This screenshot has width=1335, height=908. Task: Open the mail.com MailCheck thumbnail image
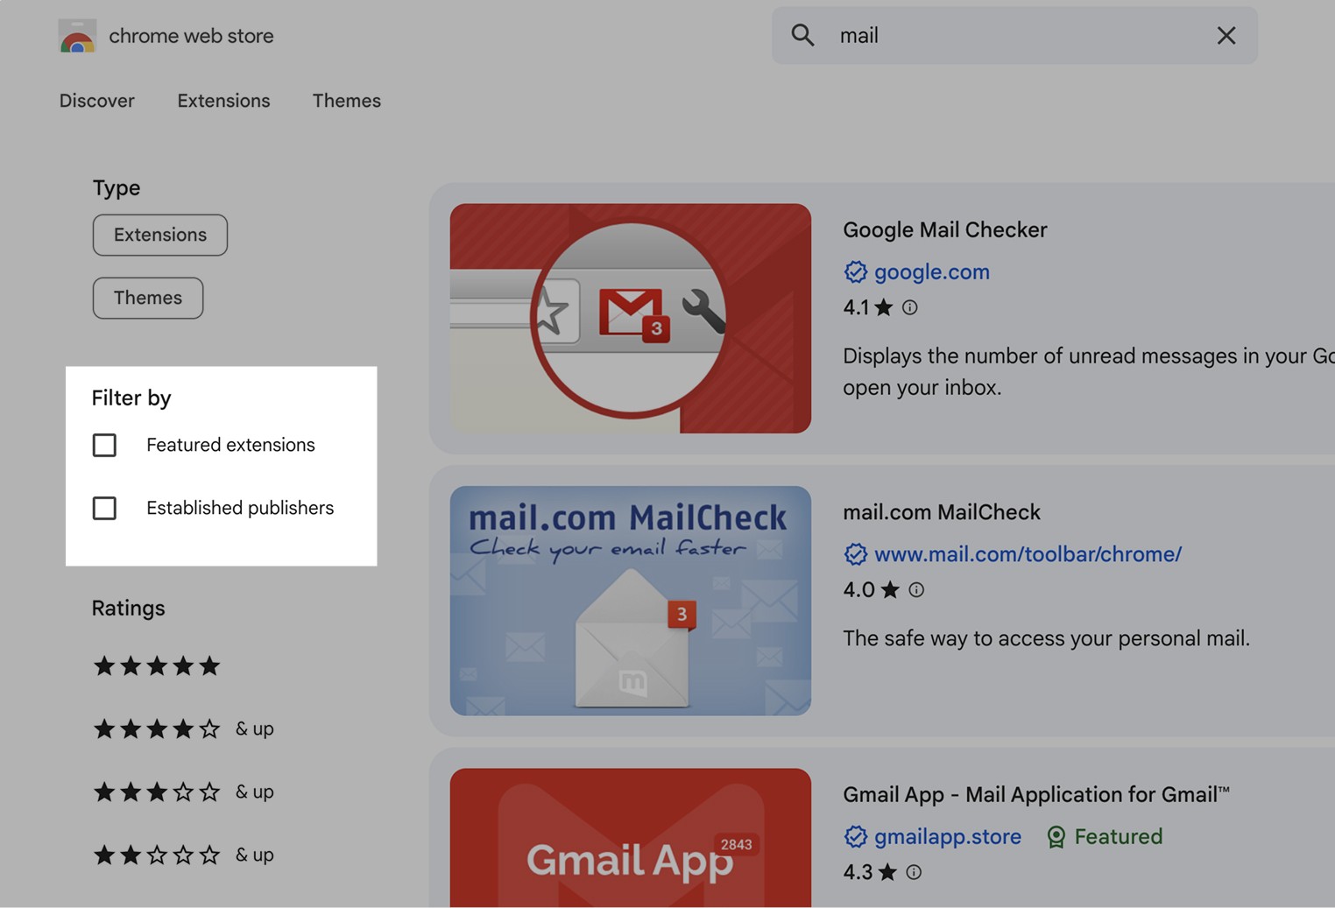[x=630, y=600]
